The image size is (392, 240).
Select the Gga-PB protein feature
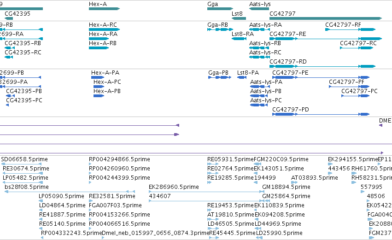coord(220,77)
